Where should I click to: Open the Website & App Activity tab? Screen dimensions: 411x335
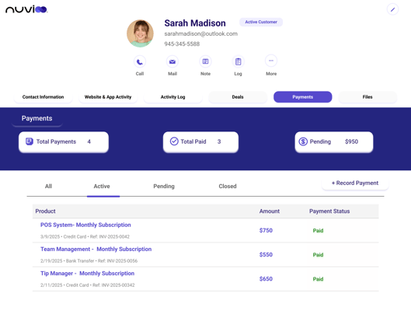click(108, 97)
